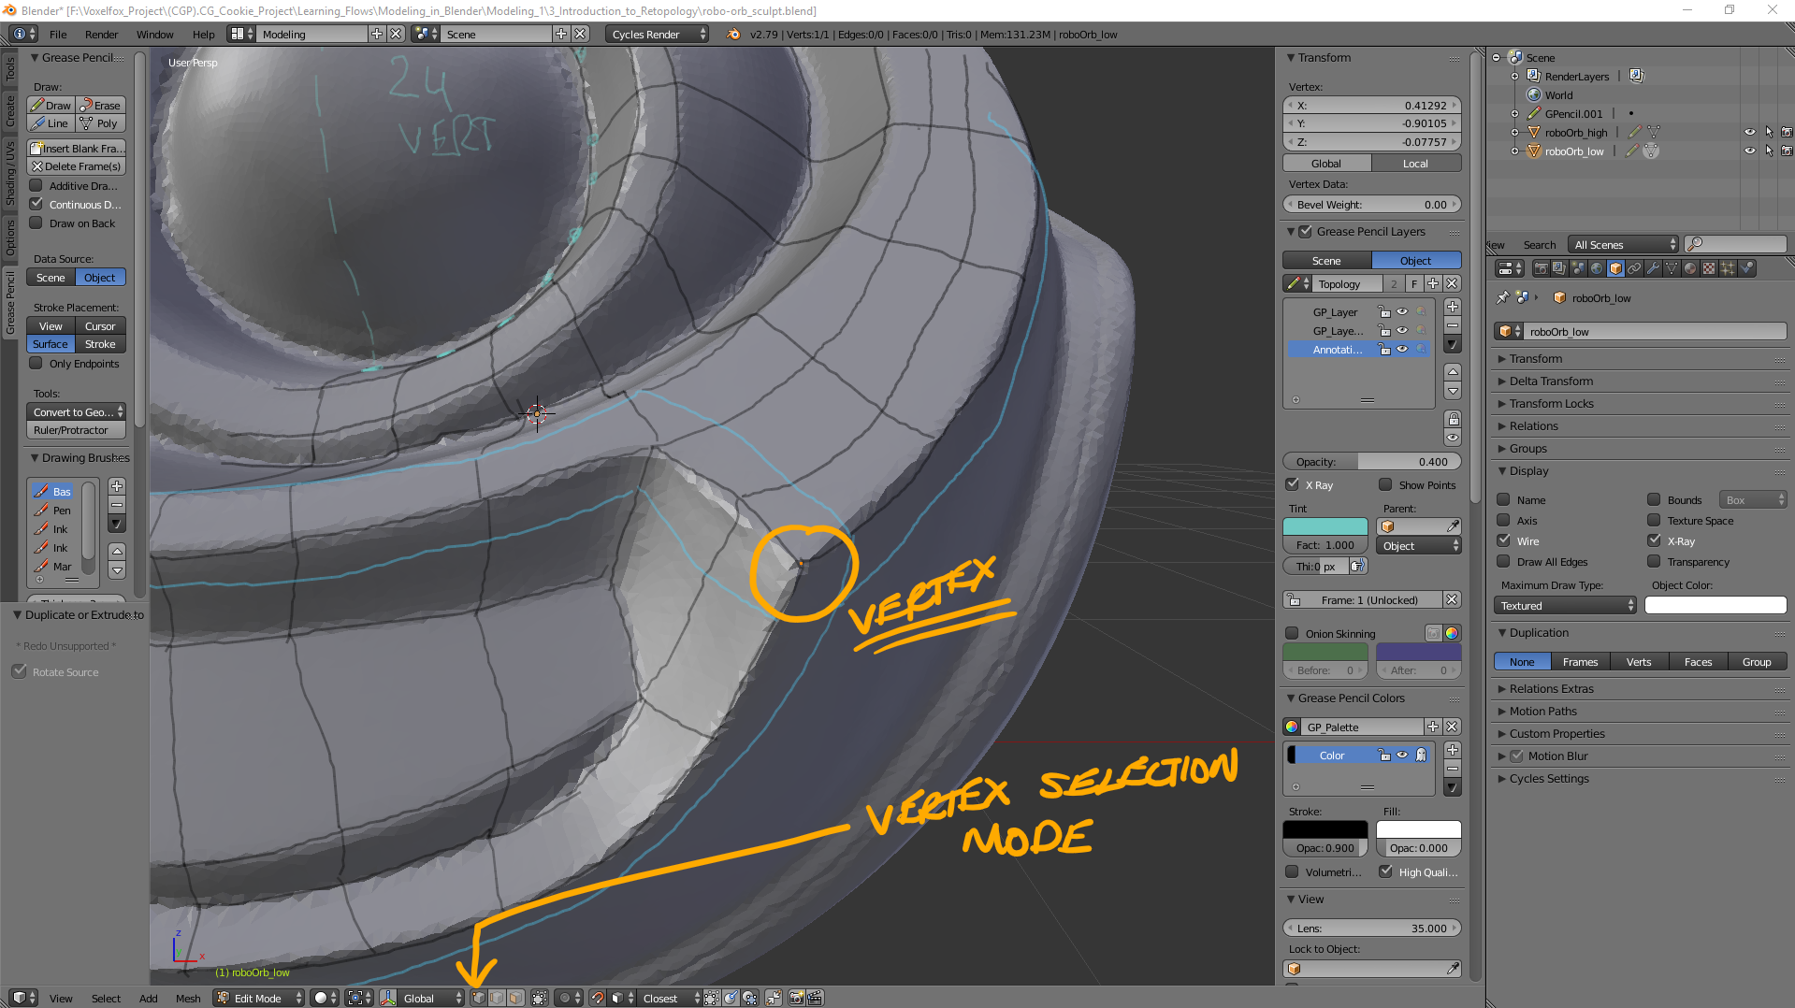Switch to the Texture checker properties tab
The height and width of the screenshot is (1008, 1795).
(1708, 268)
